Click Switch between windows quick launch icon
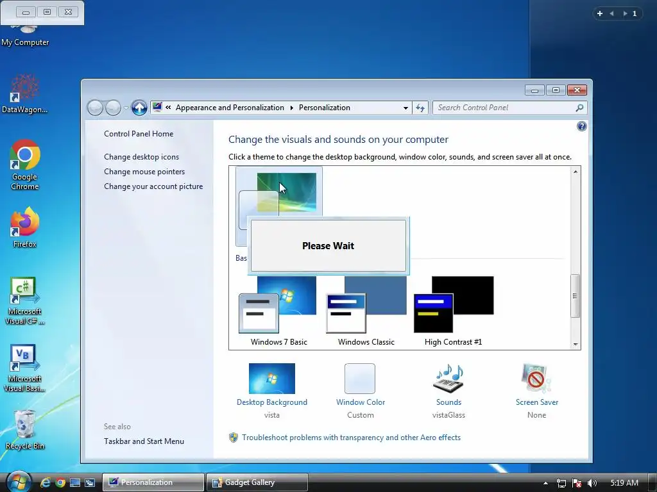This screenshot has width=657, height=492. (x=90, y=483)
